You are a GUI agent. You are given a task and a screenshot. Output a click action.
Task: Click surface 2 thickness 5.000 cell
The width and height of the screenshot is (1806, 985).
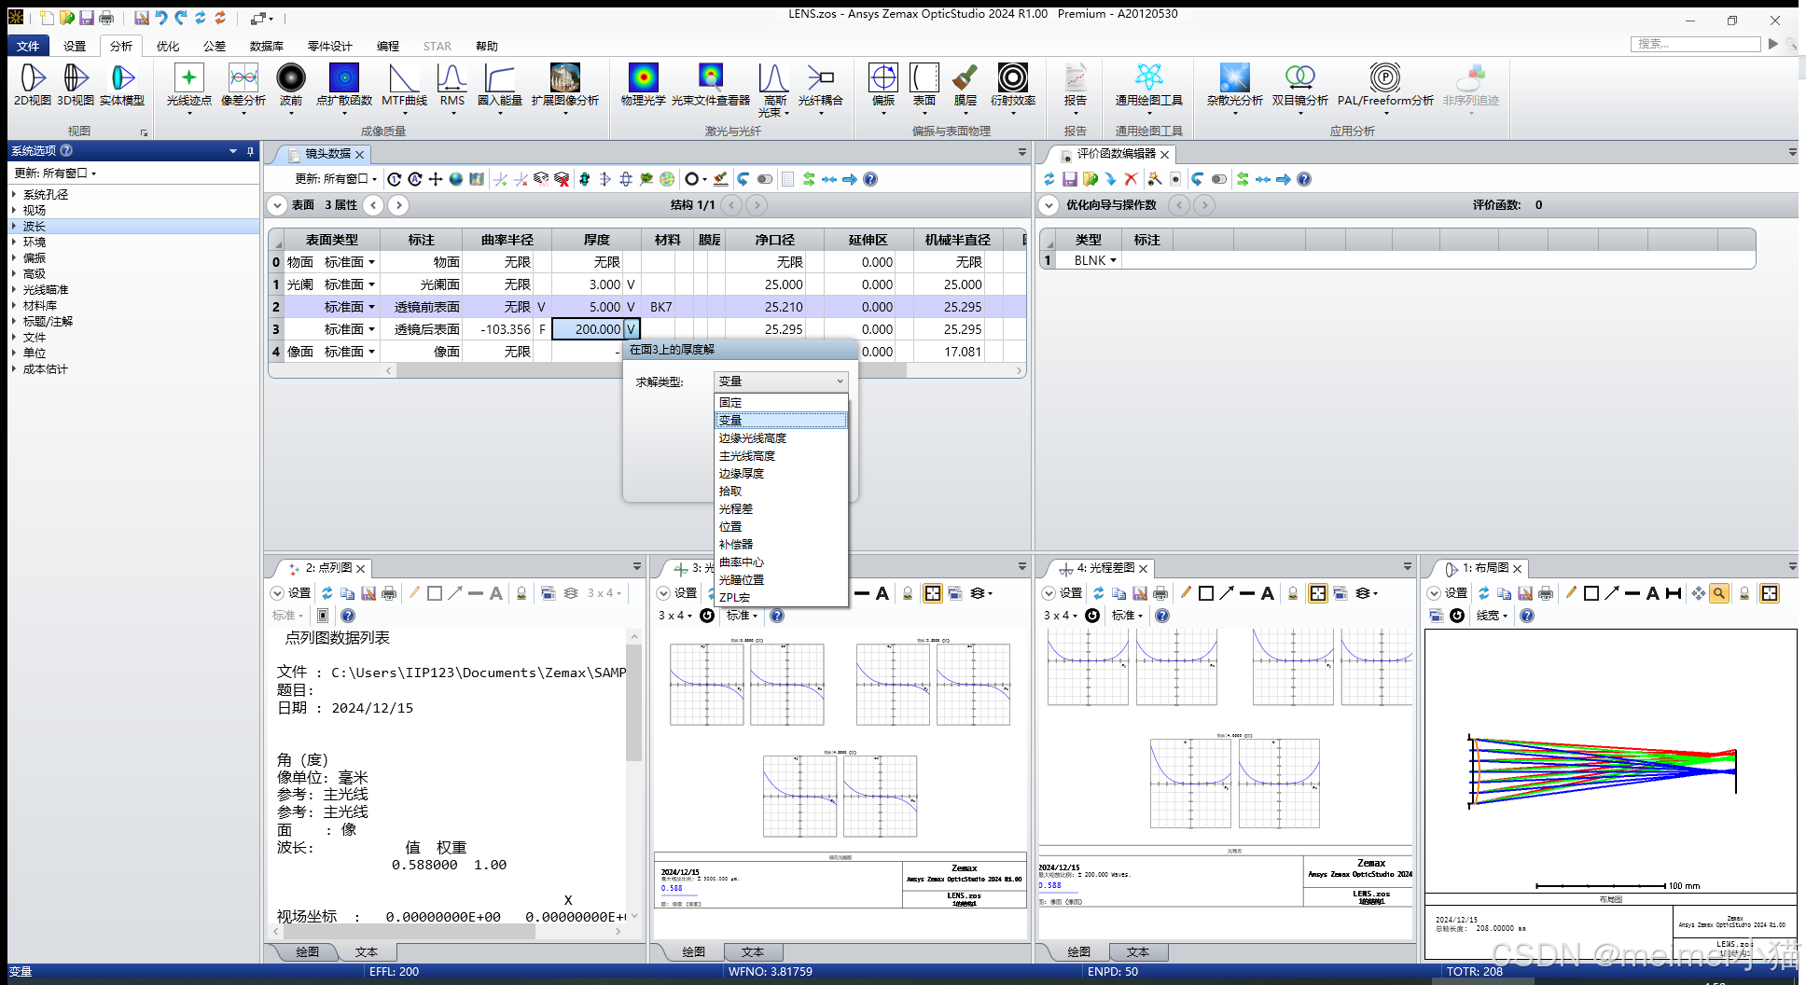(x=588, y=307)
